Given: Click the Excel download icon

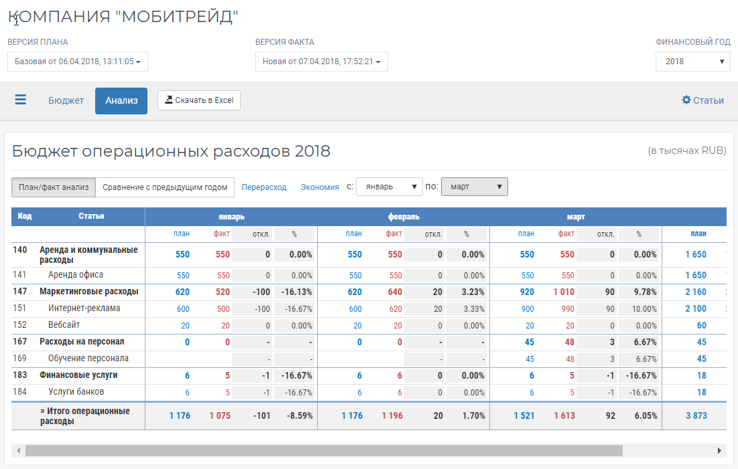Looking at the screenshot, I should pyautogui.click(x=170, y=100).
